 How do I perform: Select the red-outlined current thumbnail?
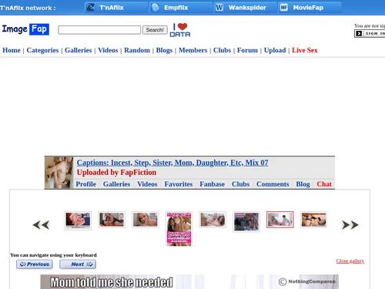tap(280, 220)
